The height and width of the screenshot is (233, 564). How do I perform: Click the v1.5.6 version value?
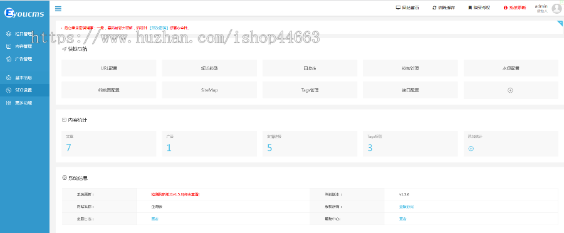pos(404,194)
